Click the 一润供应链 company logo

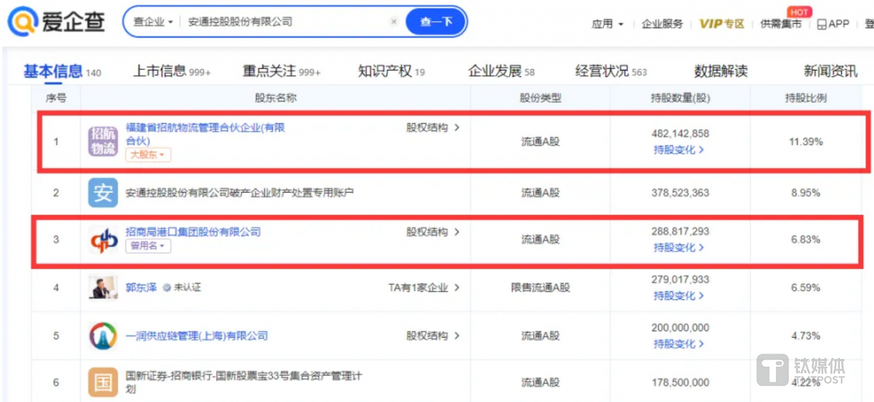click(103, 336)
